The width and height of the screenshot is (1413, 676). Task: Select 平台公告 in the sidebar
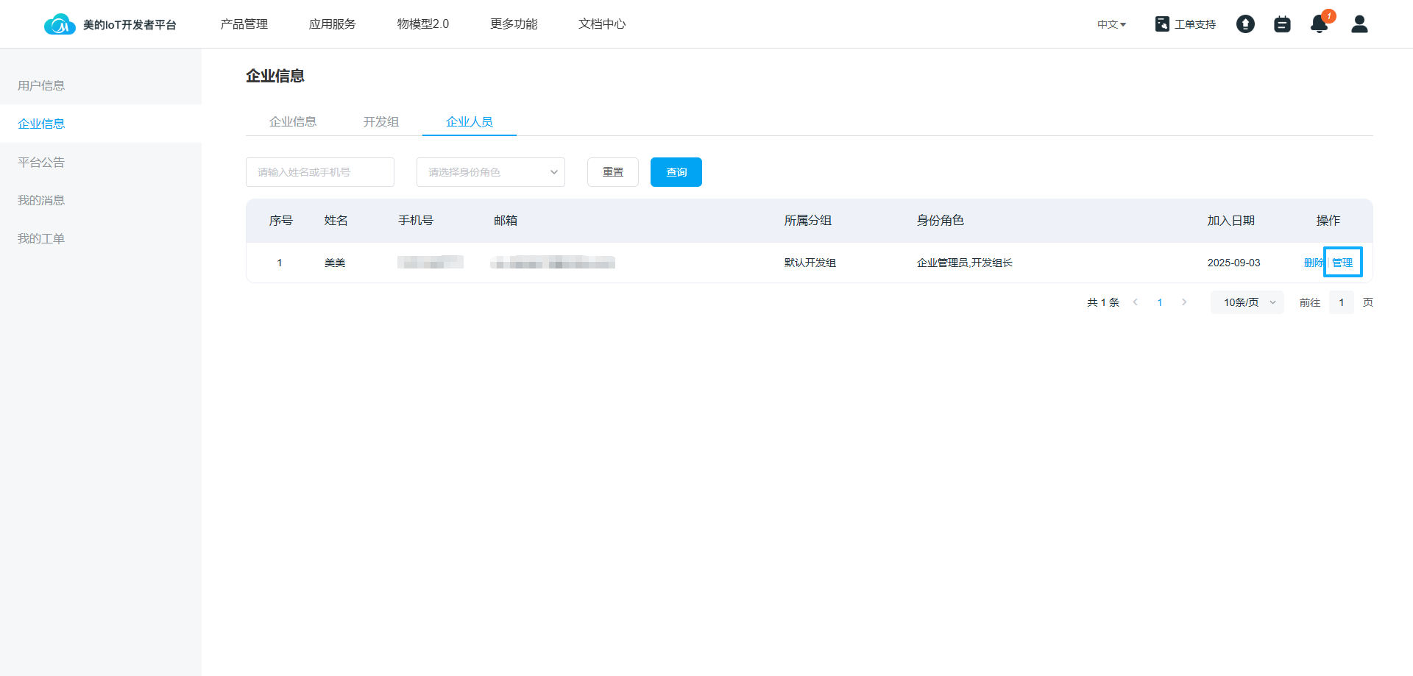(41, 162)
